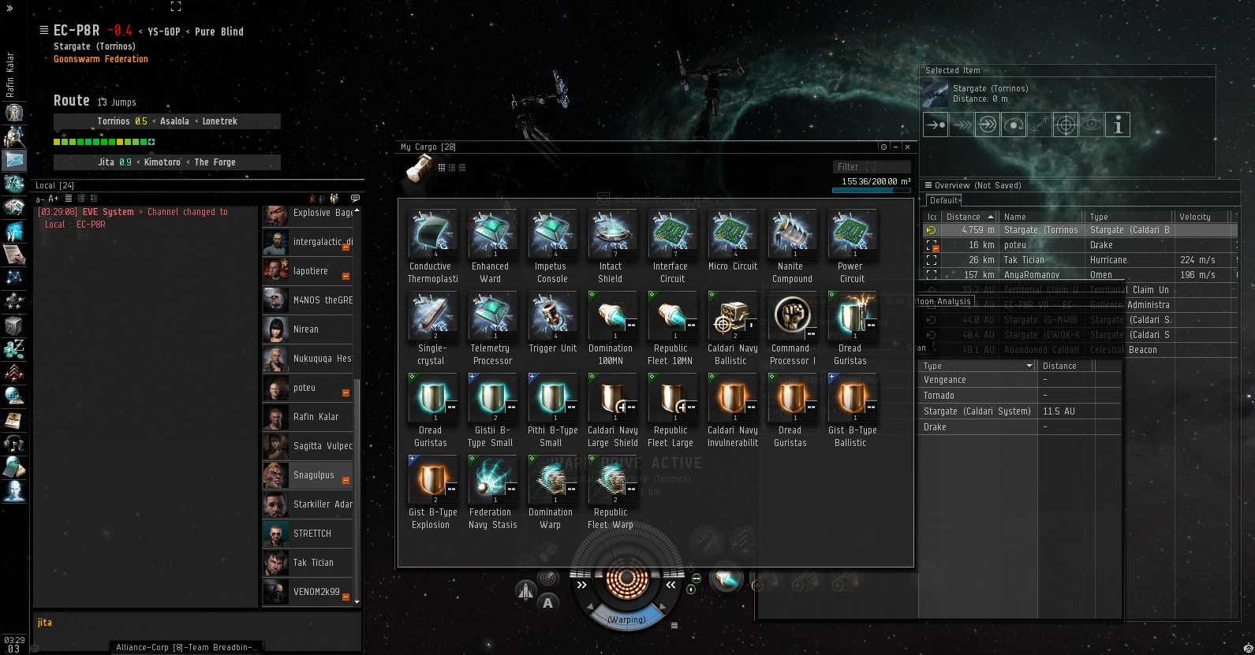Sort Overview by Velocity column header
Image resolution: width=1255 pixels, height=655 pixels.
click(1195, 217)
